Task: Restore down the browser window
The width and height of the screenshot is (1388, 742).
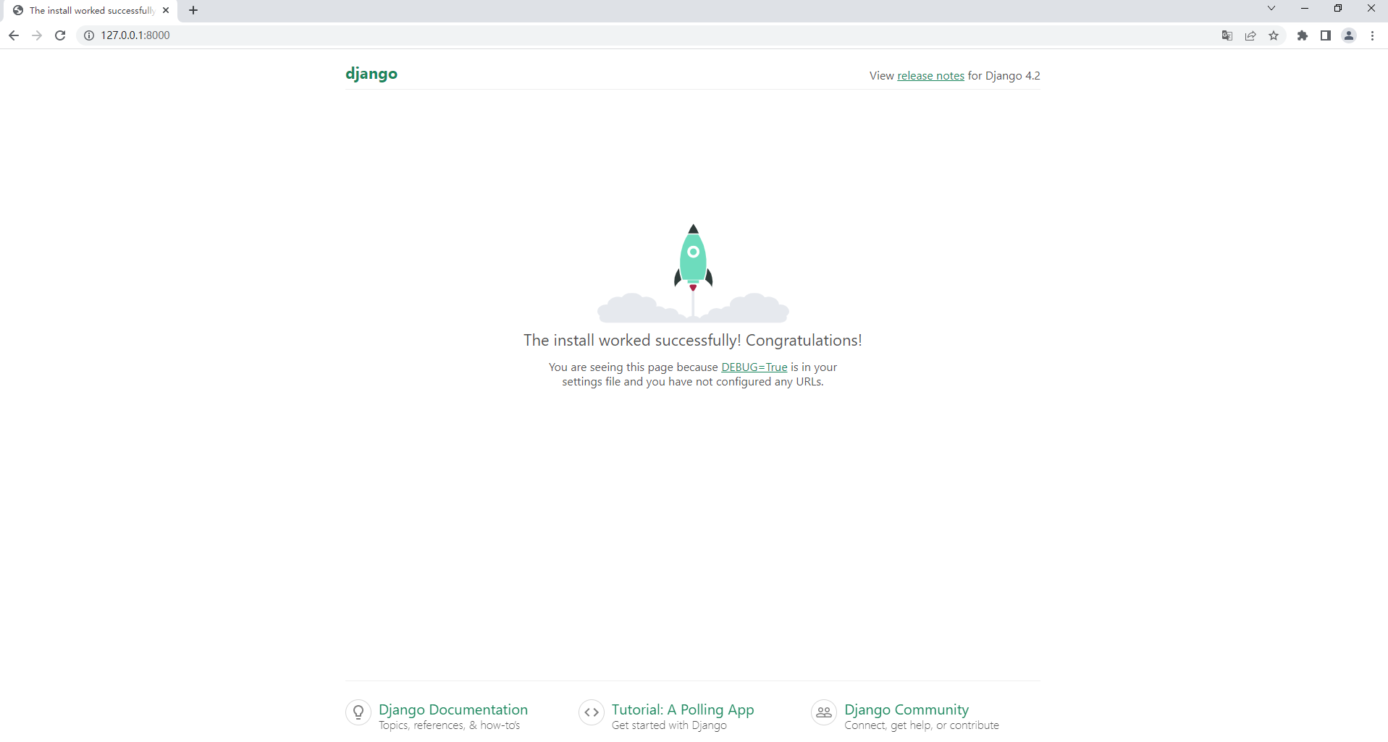Action: click(1338, 9)
